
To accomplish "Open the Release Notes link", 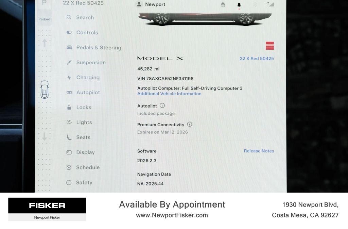I will (259, 151).
